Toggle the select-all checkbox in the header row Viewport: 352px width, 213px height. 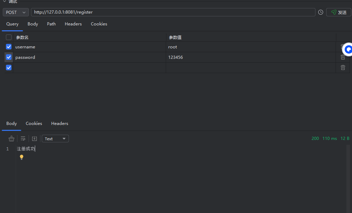pos(9,37)
